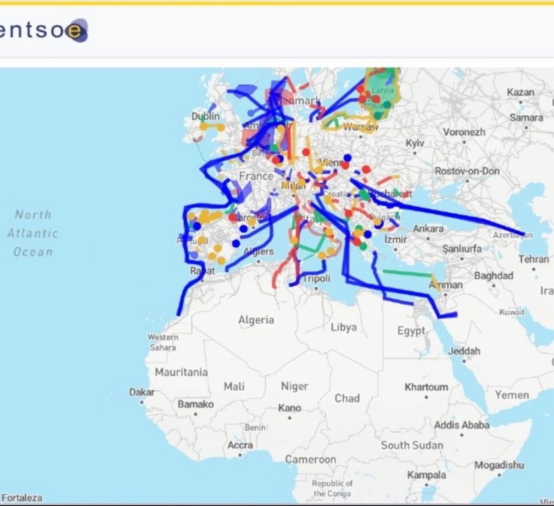Click the Rostov-on-Don city label

467,171
